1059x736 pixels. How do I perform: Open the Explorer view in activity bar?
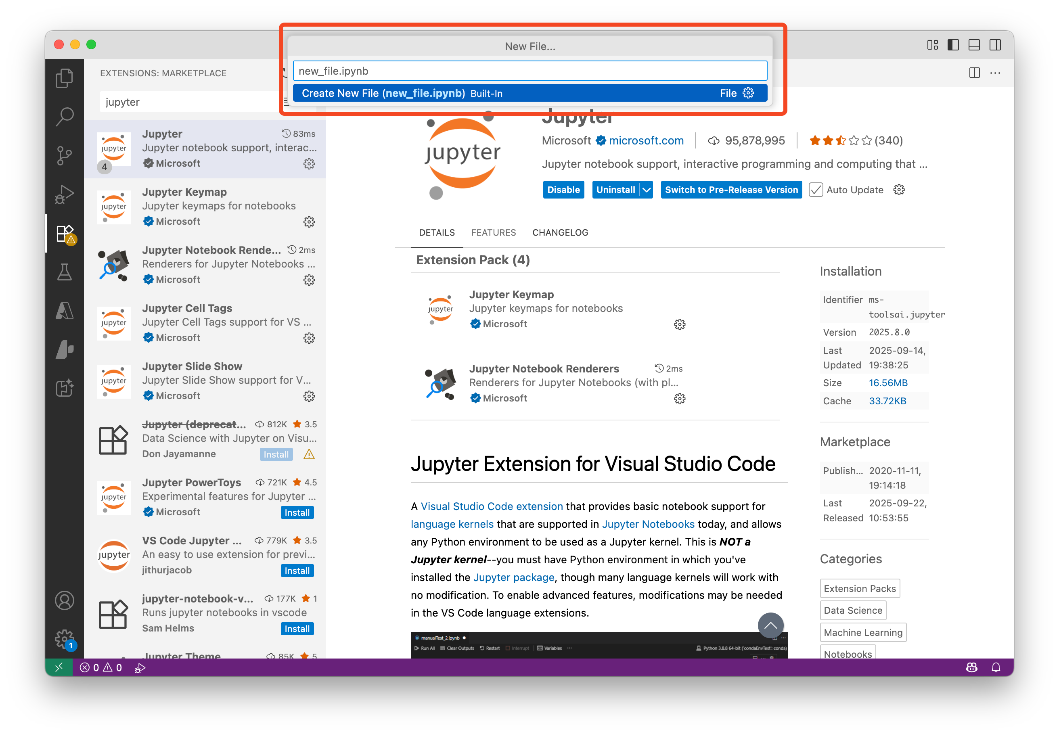tap(64, 78)
